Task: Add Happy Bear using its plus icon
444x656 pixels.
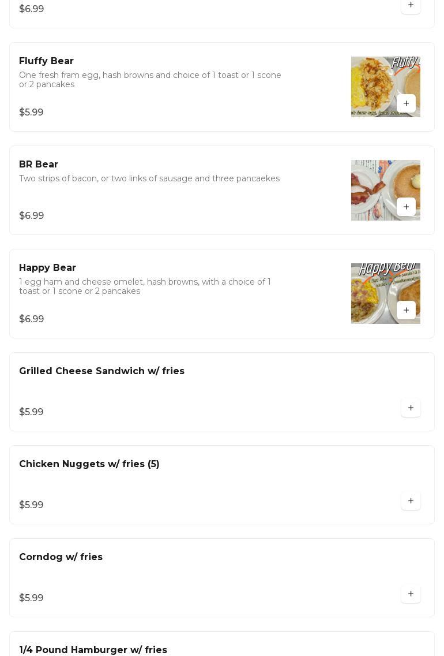Action: pyautogui.click(x=406, y=310)
